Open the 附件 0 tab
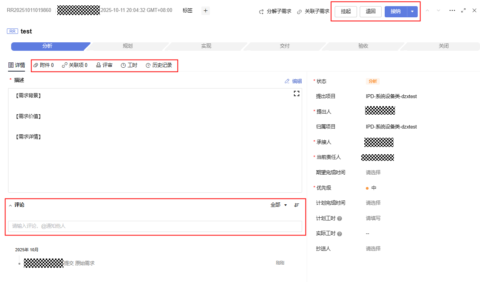 (43, 65)
